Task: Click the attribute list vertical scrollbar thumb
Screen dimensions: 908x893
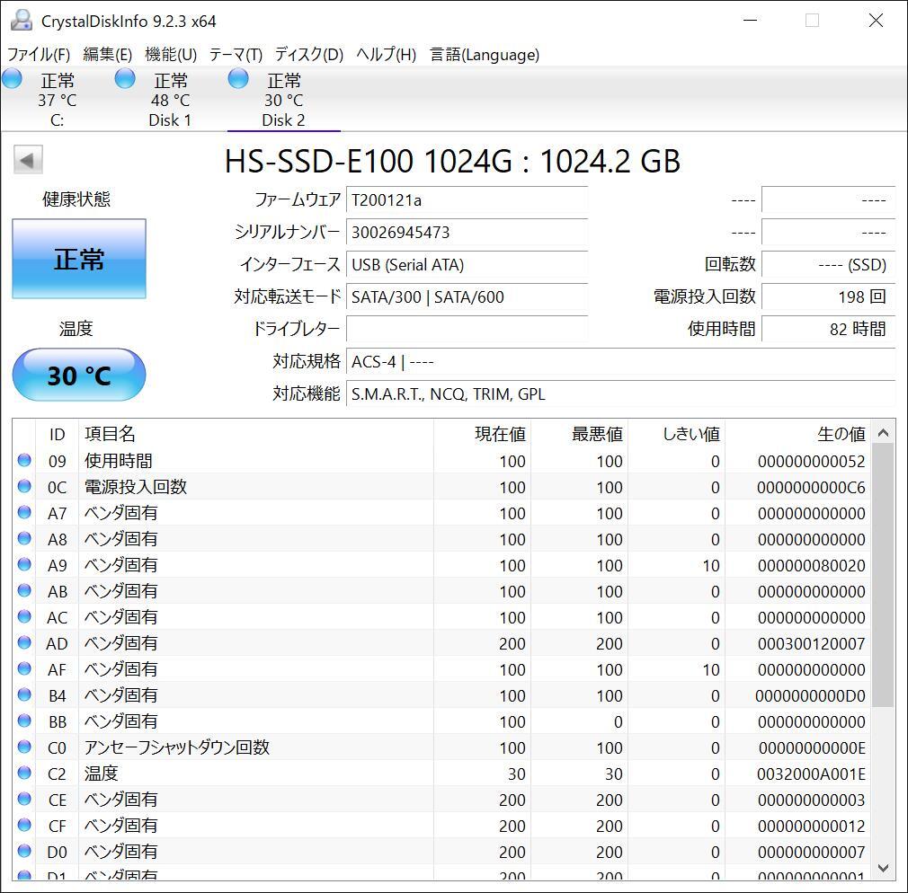Action: [883, 575]
